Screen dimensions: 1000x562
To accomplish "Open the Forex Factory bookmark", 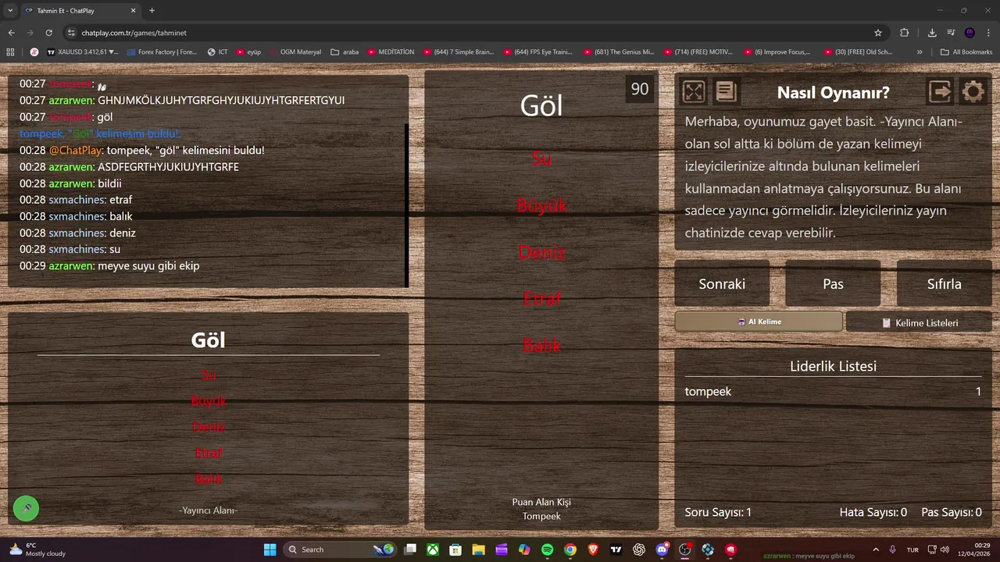I will (x=161, y=52).
